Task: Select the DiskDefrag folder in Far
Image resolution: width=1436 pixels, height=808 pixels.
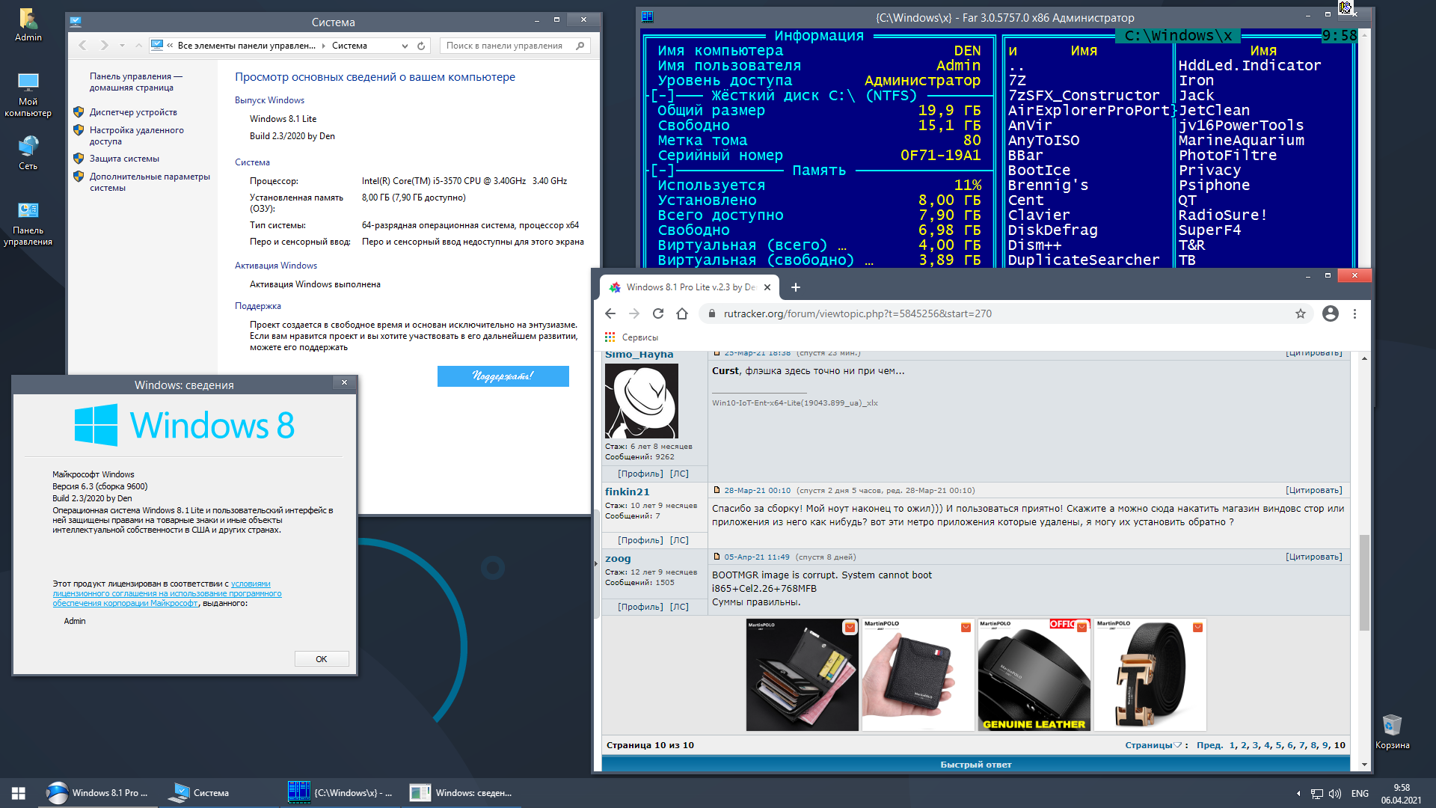Action: click(x=1052, y=230)
